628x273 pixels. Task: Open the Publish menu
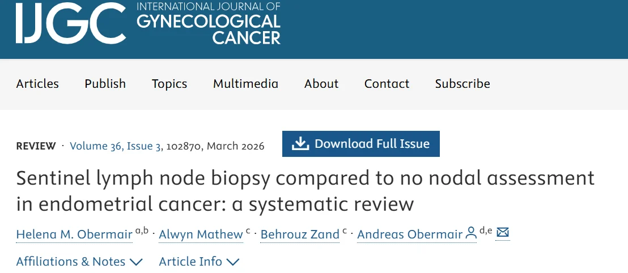[105, 84]
